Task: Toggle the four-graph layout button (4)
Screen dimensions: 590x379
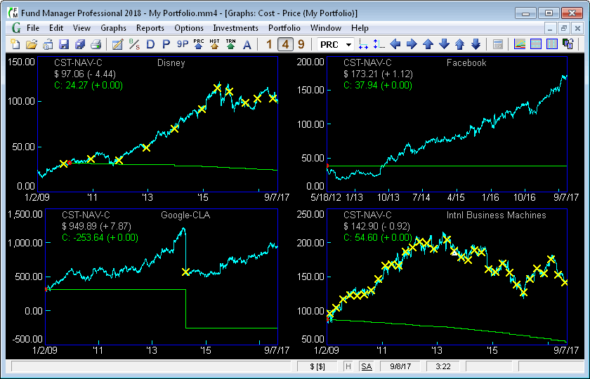Action: point(285,44)
